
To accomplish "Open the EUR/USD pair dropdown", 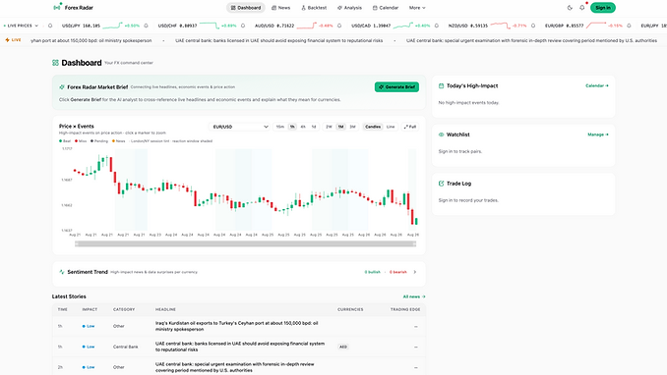I will (240, 127).
